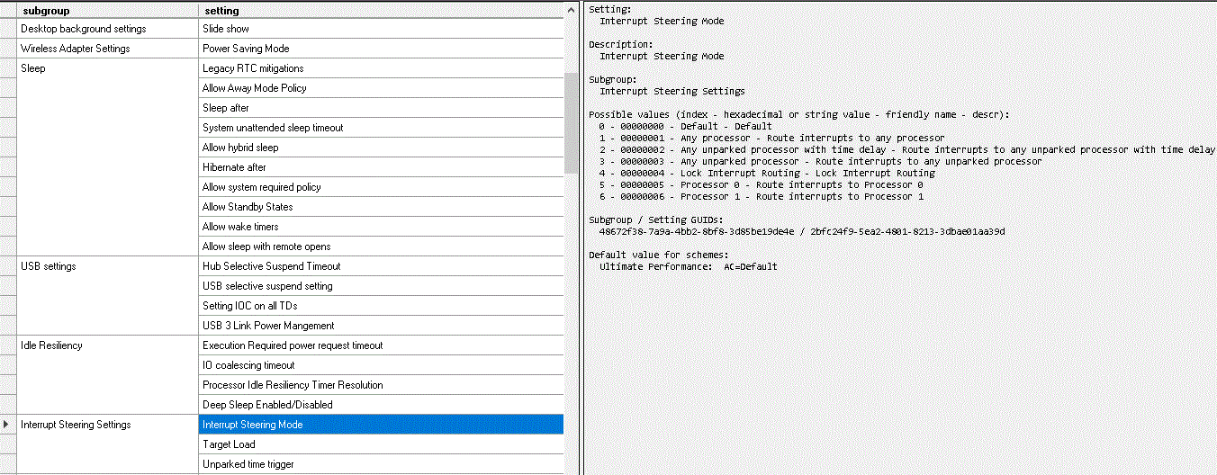This screenshot has height=475, width=1217.
Task: Select the Allow hybrid sleep setting
Action: (x=380, y=148)
